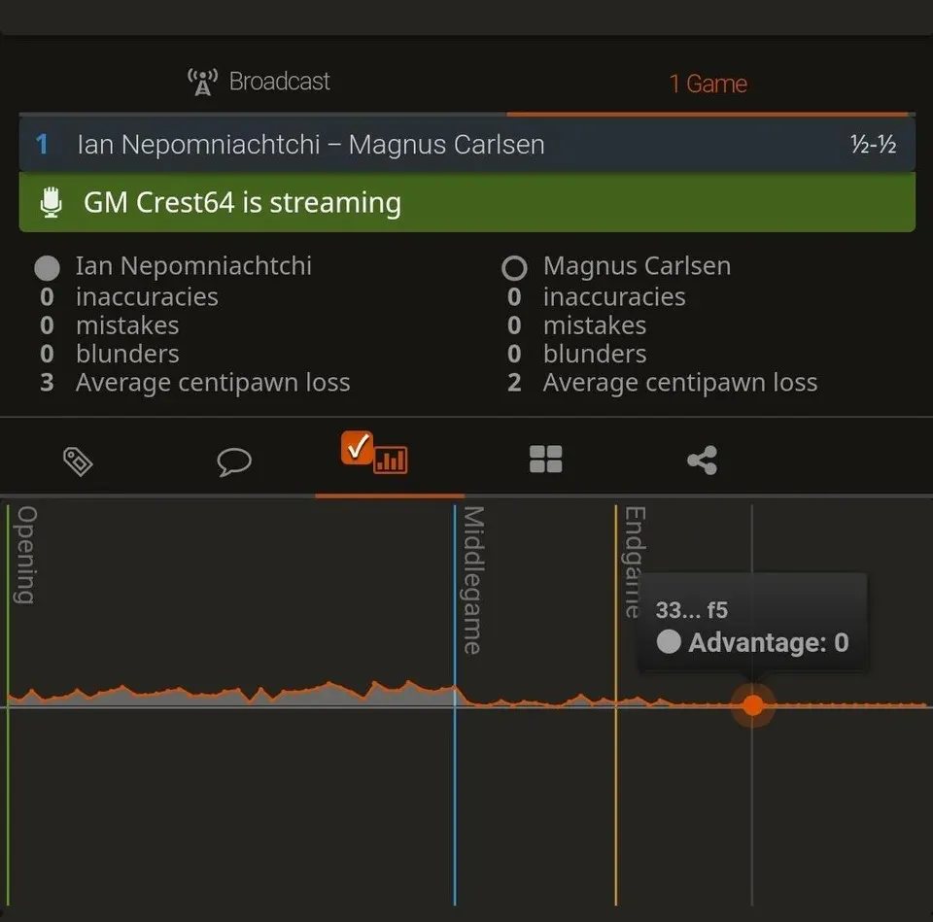Image resolution: width=933 pixels, height=922 pixels.
Task: Click Carlsen's inaccuracies count
Action: click(x=514, y=297)
